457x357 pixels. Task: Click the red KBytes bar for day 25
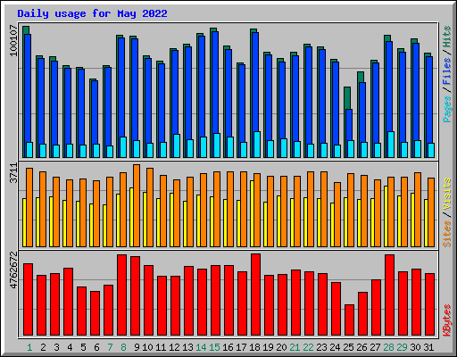349,320
